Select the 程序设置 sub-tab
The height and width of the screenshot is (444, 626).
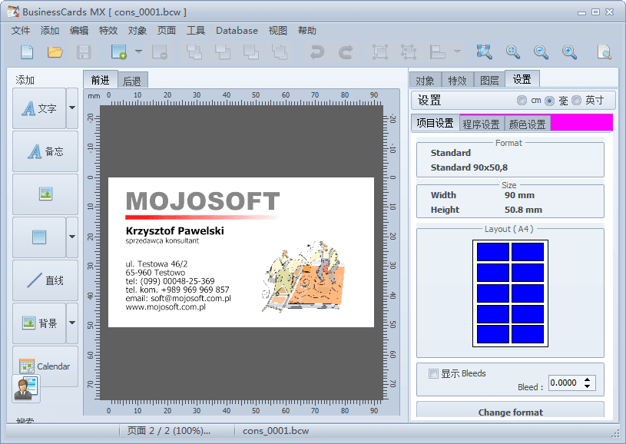click(482, 124)
